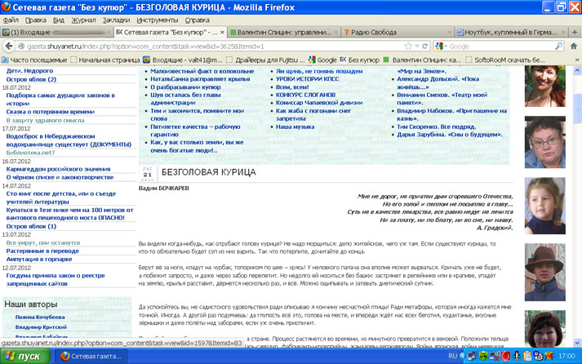Open a new tab with the plus button
Viewport: 582px width, 364px height.
click(575, 33)
